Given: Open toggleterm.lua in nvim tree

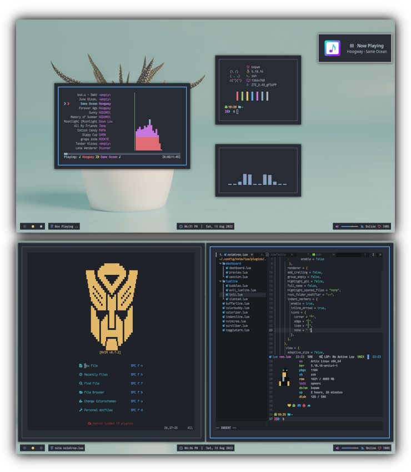Looking at the screenshot, I should coord(237,330).
